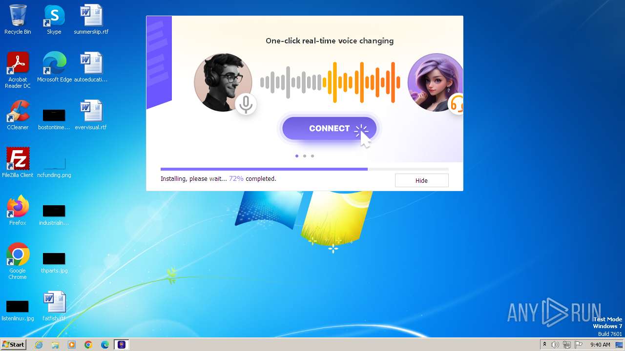Open the network tray icon

567,345
